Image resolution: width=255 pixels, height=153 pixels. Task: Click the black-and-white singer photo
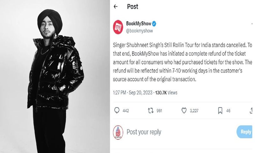click(55, 76)
